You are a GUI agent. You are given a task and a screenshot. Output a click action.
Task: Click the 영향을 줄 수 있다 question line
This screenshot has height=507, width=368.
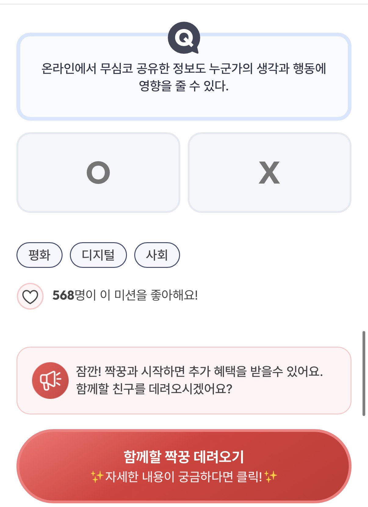[184, 86]
